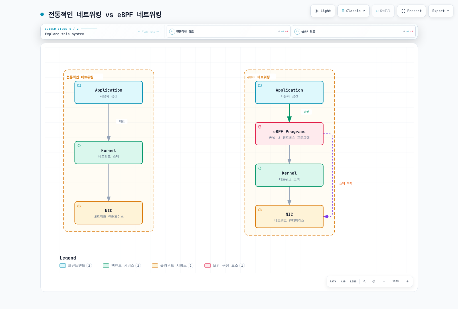Click cloud icon on left NIC node
Viewport: 458px width, 309px height.
coord(79,206)
